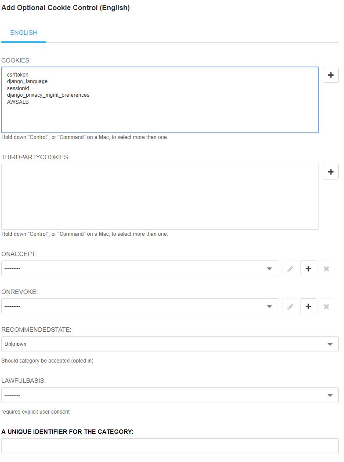This screenshot has width=344, height=462.
Task: Switch to the ENGLISH tab
Action: click(24, 33)
